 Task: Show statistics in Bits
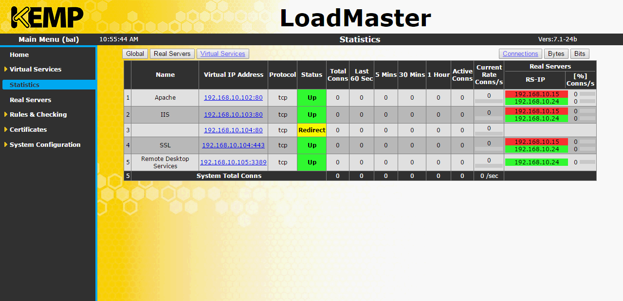click(x=580, y=53)
